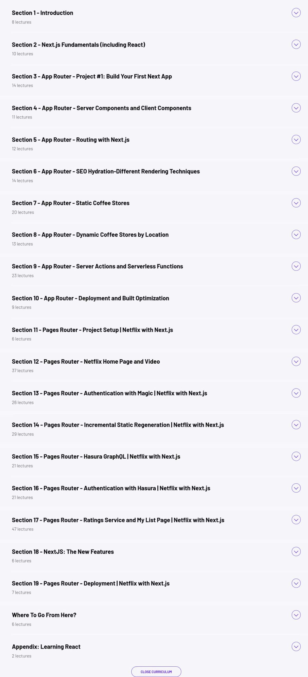Expand Section 7 Static Coffee Stores chevron
This screenshot has height=677, width=308.
pyautogui.click(x=296, y=203)
